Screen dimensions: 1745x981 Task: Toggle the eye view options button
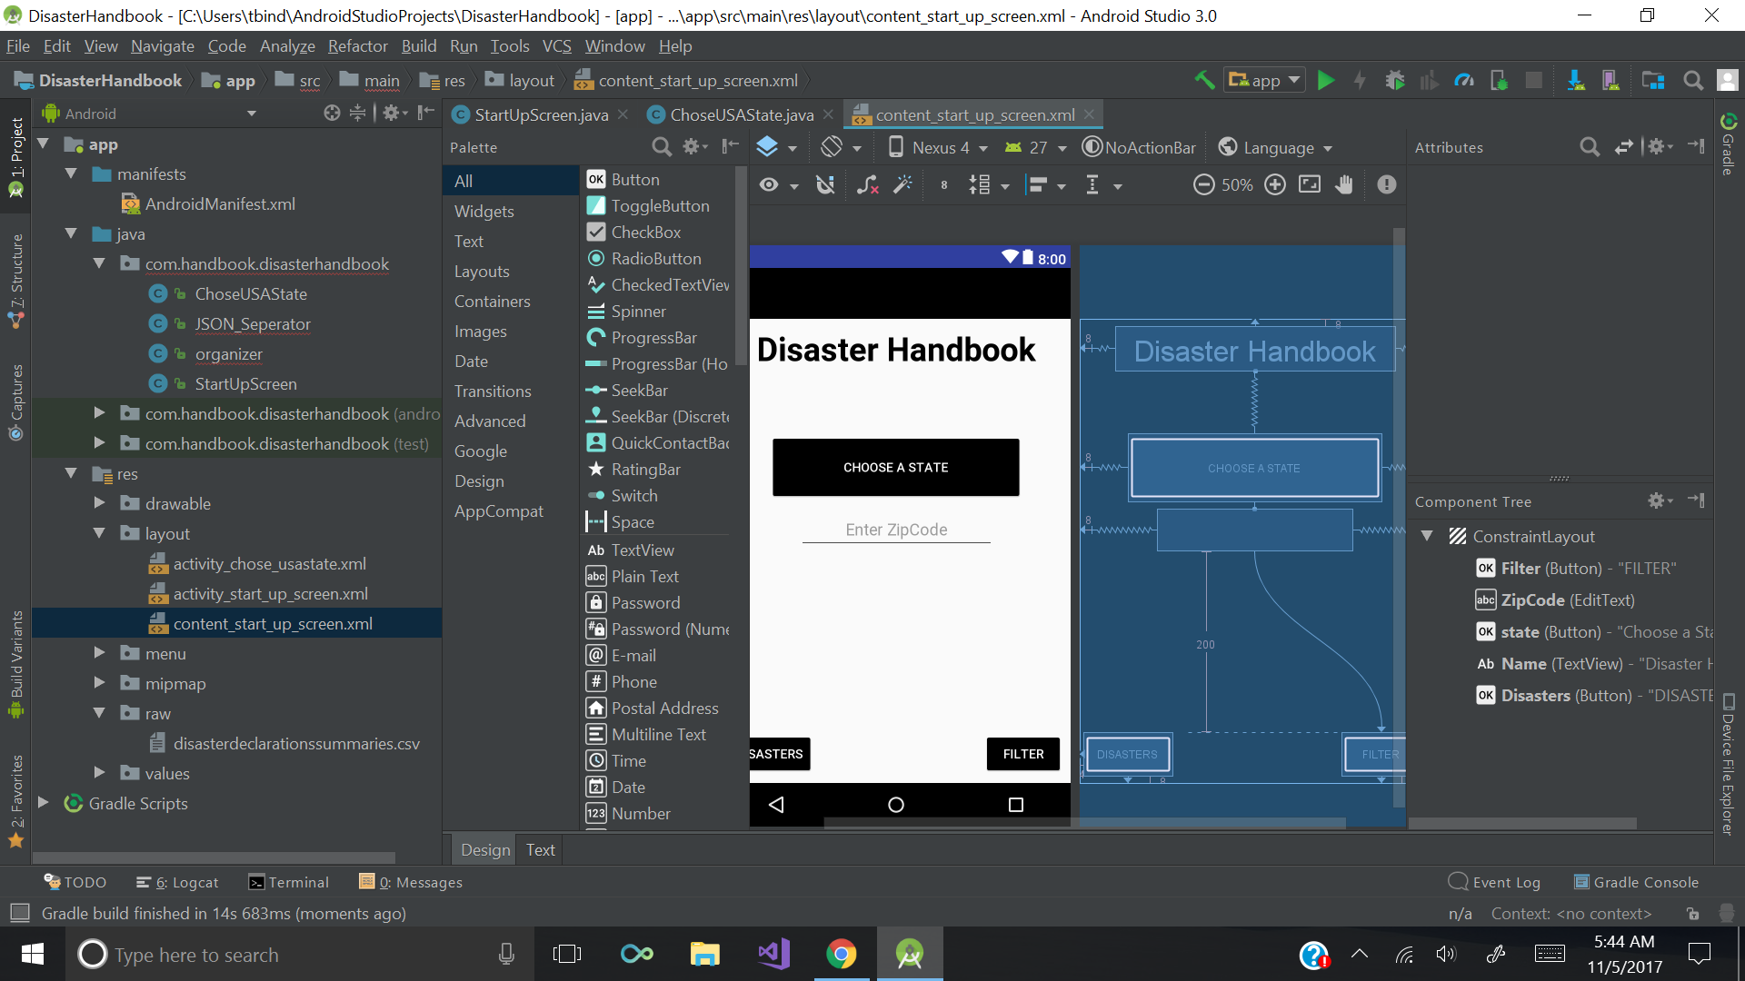[x=770, y=185]
